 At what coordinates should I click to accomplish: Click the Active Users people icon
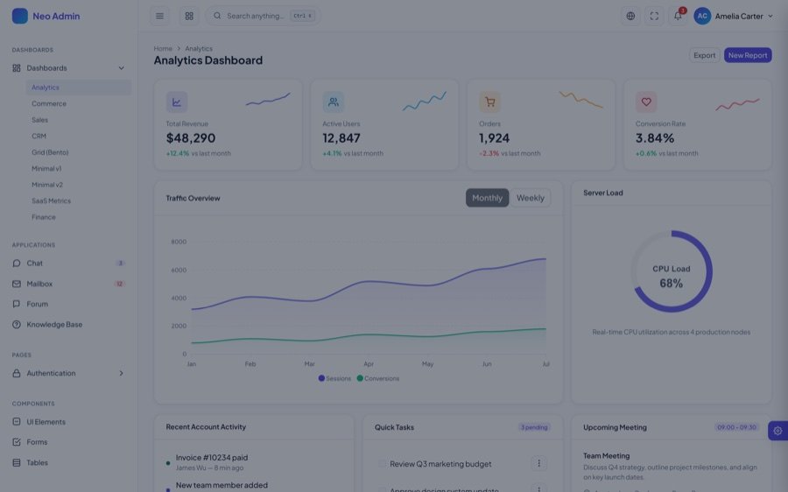[x=334, y=102]
